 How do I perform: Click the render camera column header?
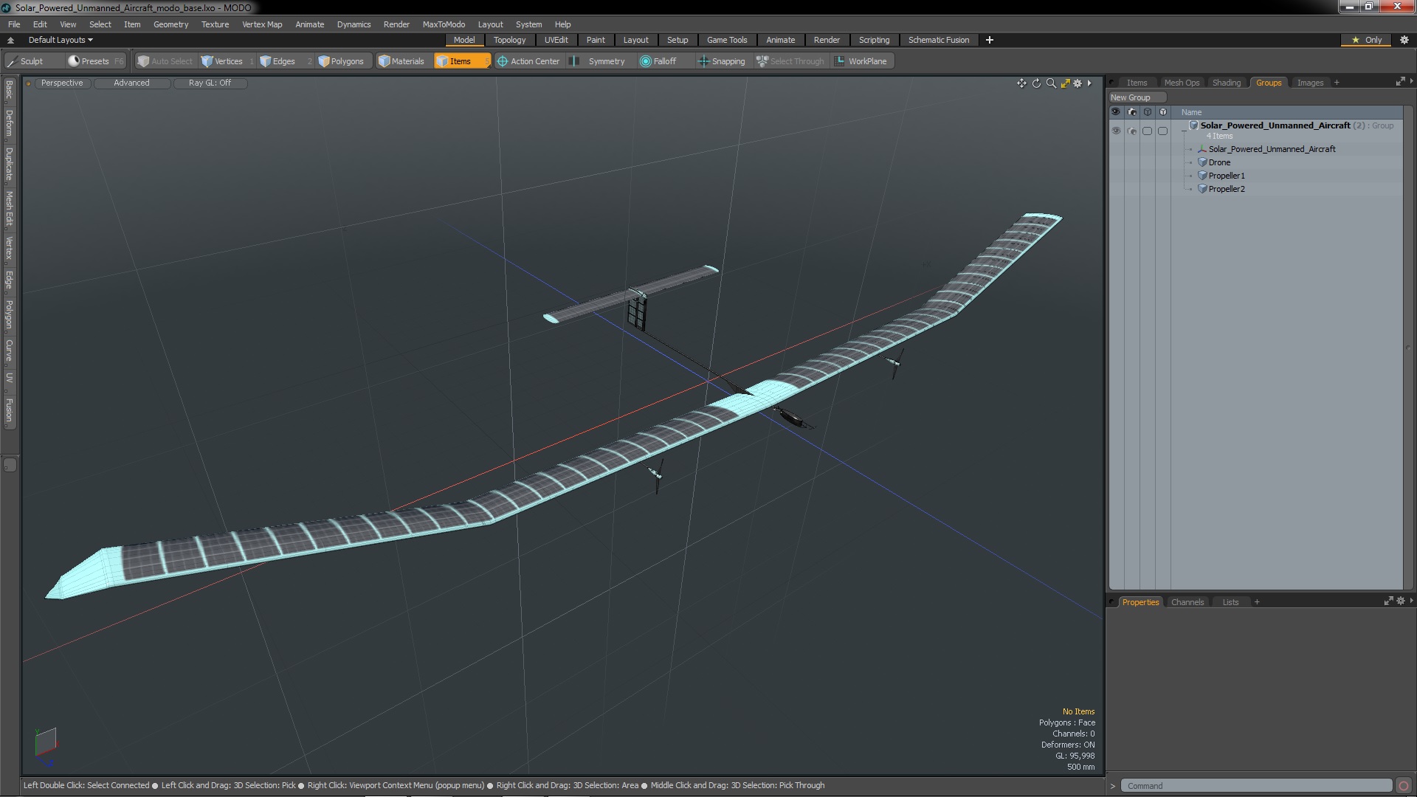click(x=1132, y=112)
